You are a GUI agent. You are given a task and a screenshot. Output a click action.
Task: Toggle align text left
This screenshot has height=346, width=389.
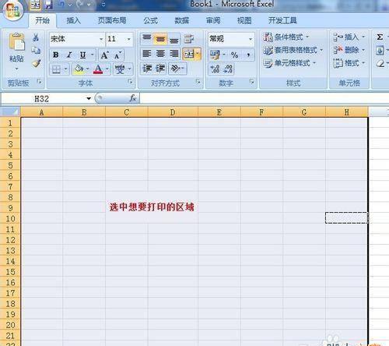pyautogui.click(x=147, y=54)
